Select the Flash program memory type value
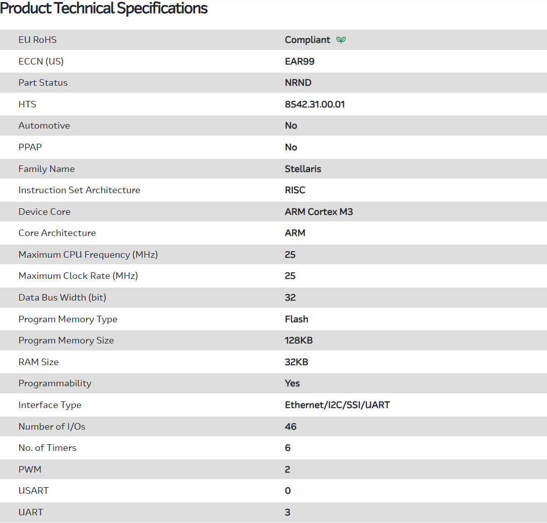The width and height of the screenshot is (547, 523). click(296, 319)
